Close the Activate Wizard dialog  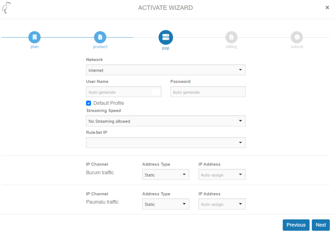327,8
